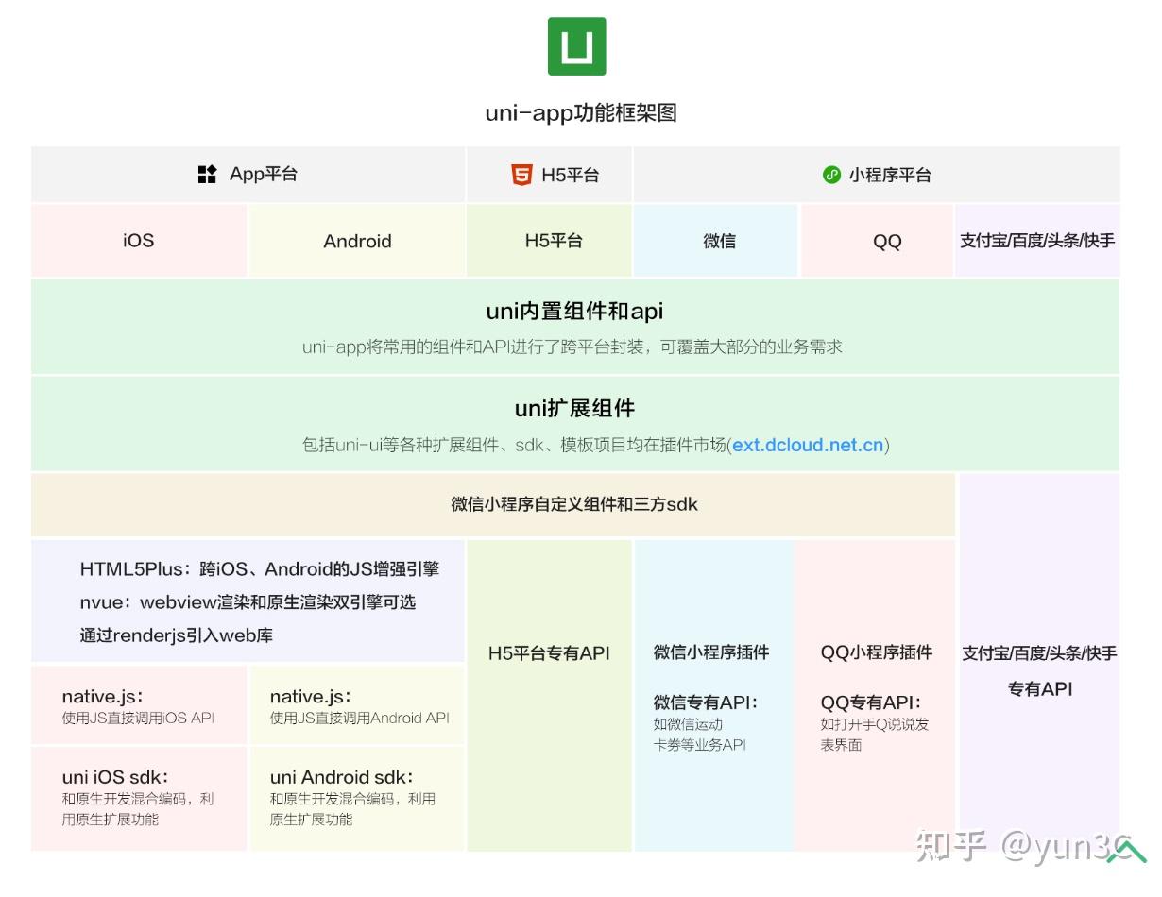Toggle the iOS platform cell
Image resolution: width=1162 pixels, height=897 pixels.
[137, 241]
